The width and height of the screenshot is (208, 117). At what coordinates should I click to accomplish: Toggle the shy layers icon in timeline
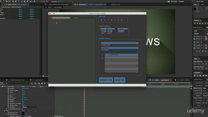[39, 84]
